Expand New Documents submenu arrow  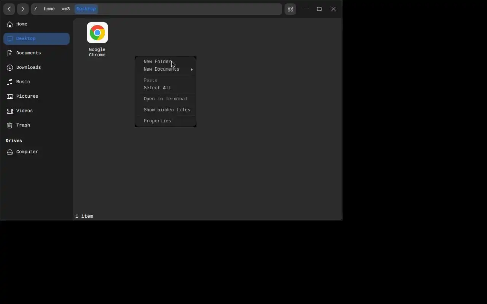(x=192, y=70)
